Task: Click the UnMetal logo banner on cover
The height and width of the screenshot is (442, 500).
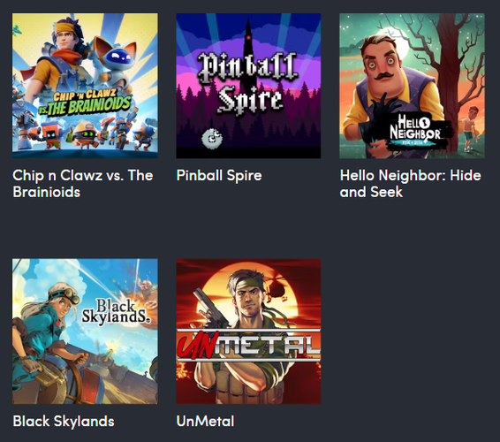Action: [248, 345]
